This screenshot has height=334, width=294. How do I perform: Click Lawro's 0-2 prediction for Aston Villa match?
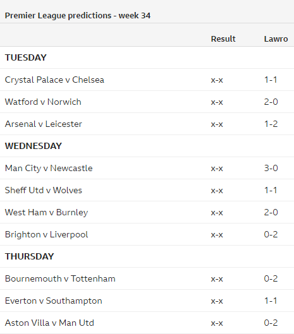(x=271, y=323)
